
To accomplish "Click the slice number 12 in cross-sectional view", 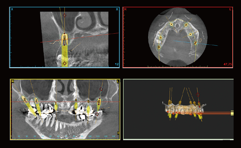I will pyautogui.click(x=117, y=64).
